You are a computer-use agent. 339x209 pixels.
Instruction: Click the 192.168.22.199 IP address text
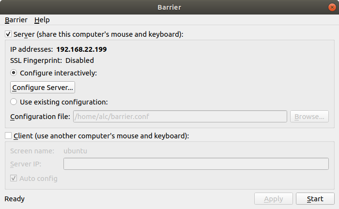pos(81,49)
